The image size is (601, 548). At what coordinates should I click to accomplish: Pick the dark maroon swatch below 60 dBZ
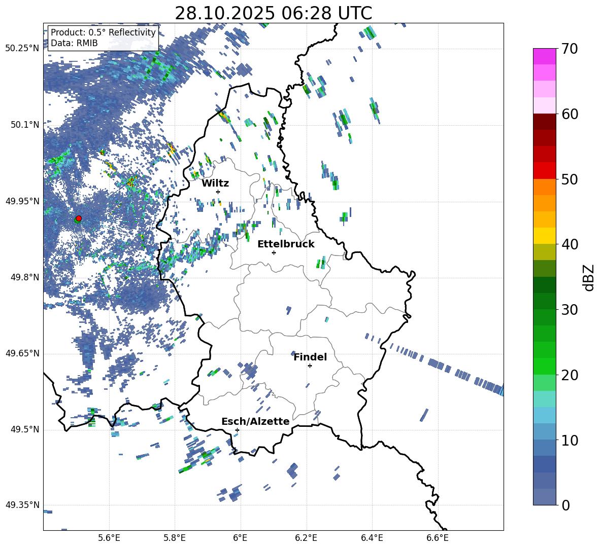(544, 122)
